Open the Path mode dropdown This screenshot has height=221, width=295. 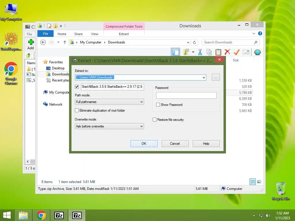[x=109, y=102]
